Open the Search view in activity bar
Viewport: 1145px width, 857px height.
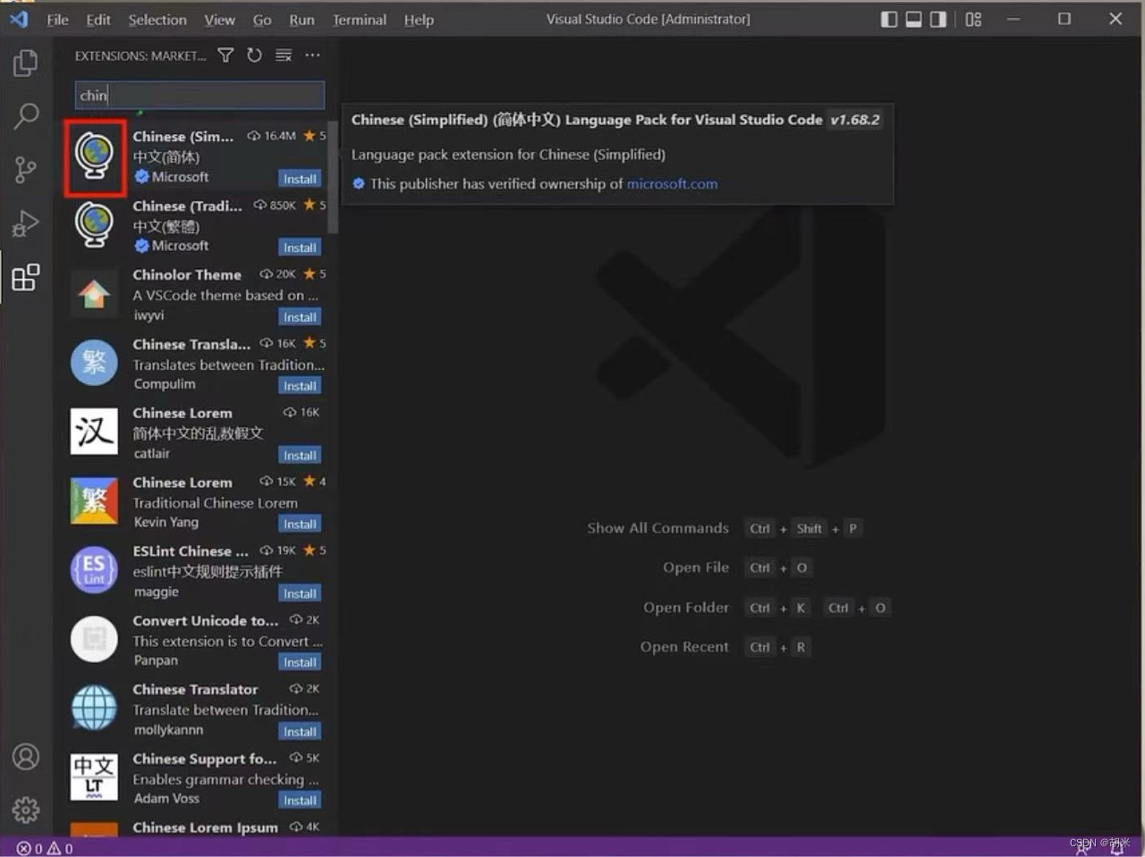[26, 115]
